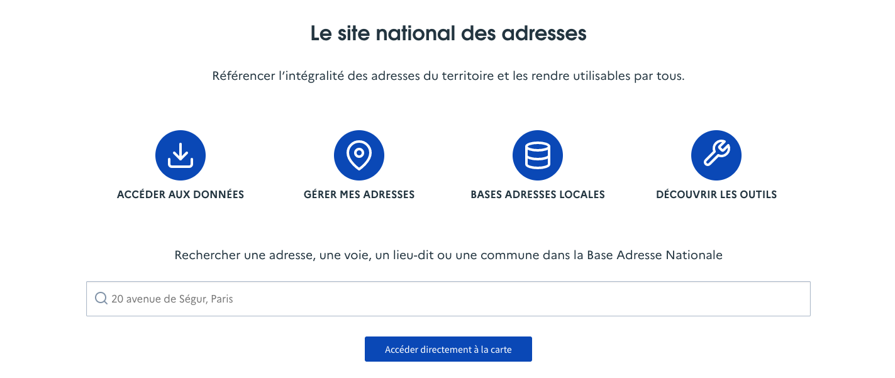Click the '20 avenue de Ségur, Paris' placeholder
Screen dimensions: 895x378
pos(172,299)
